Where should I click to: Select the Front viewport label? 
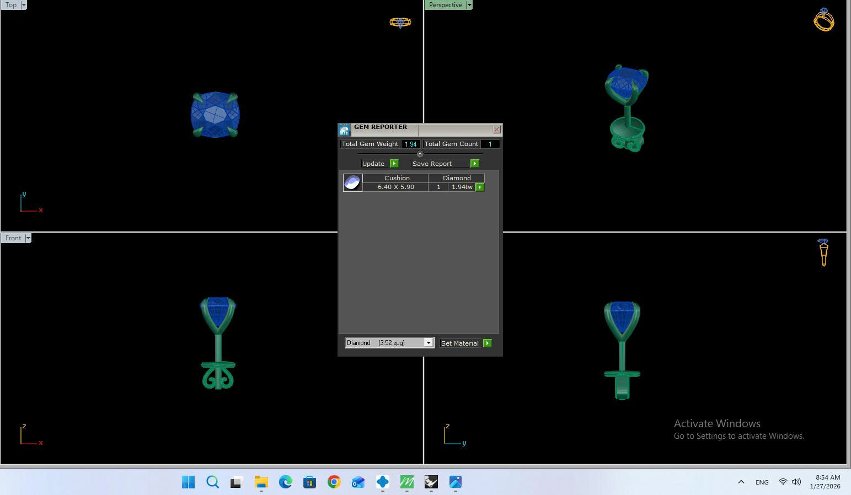point(13,238)
